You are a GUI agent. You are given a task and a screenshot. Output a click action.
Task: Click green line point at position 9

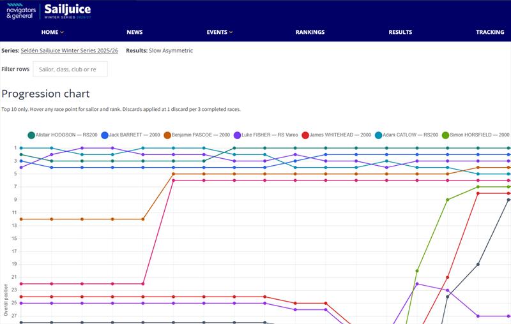click(x=448, y=200)
